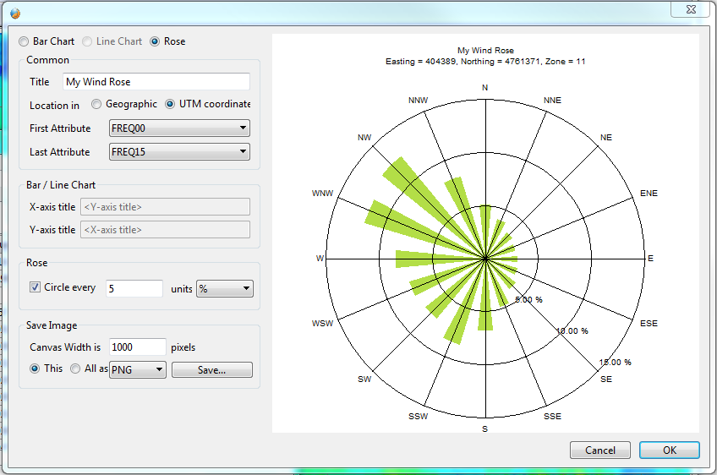Select the All save option

[76, 369]
